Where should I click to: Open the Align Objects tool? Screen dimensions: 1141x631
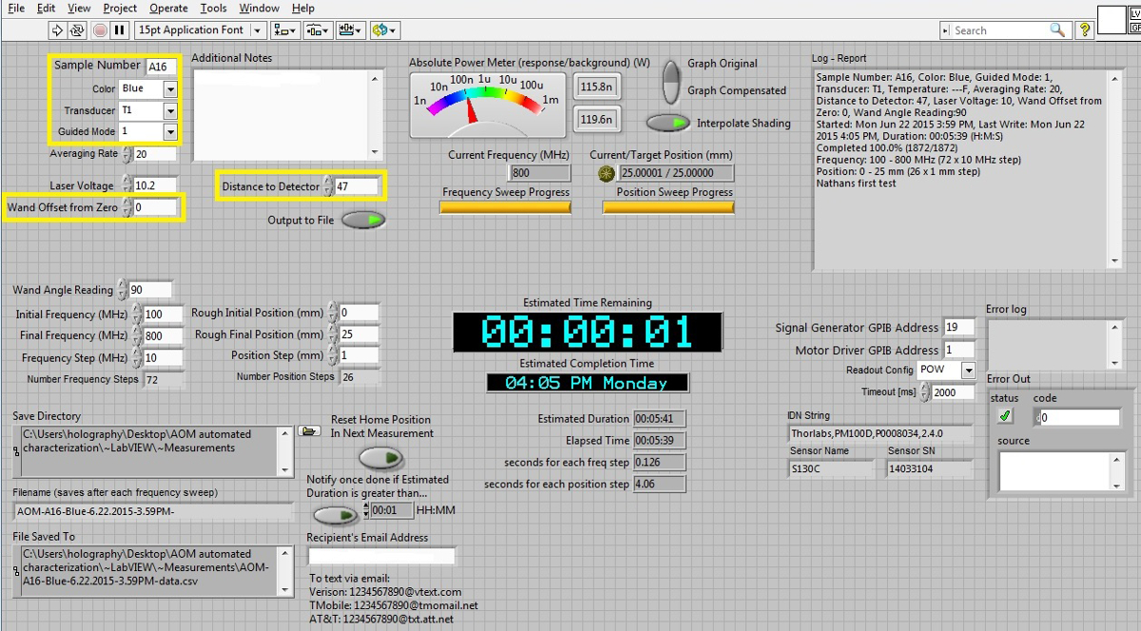pyautogui.click(x=284, y=30)
